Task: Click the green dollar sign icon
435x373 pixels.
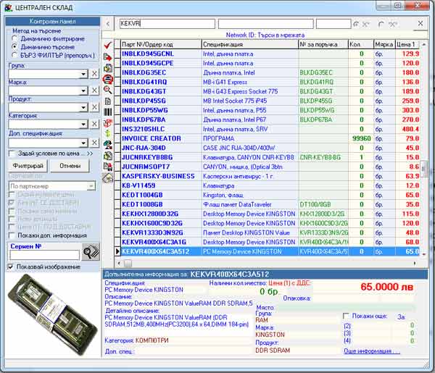Action: click(x=107, y=134)
